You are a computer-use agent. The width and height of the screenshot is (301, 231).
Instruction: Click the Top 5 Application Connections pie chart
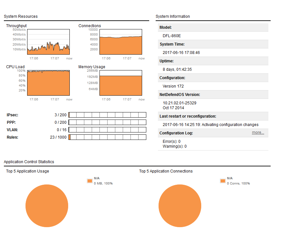click(180, 206)
